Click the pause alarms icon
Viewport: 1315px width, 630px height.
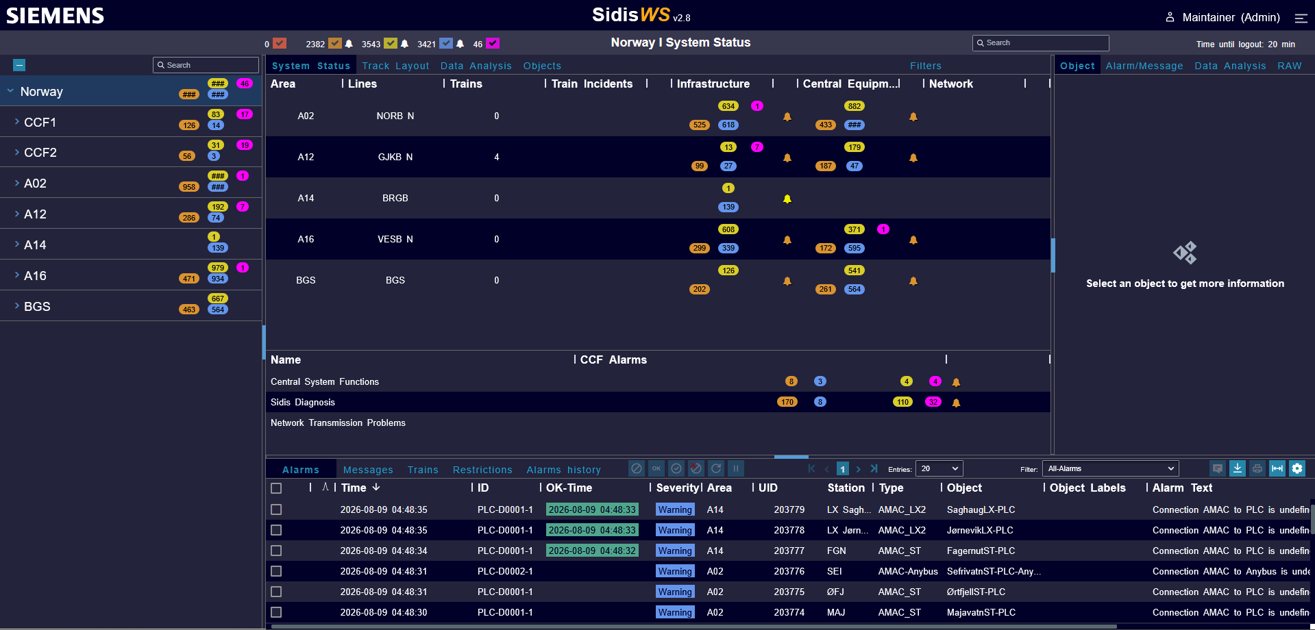click(x=736, y=468)
